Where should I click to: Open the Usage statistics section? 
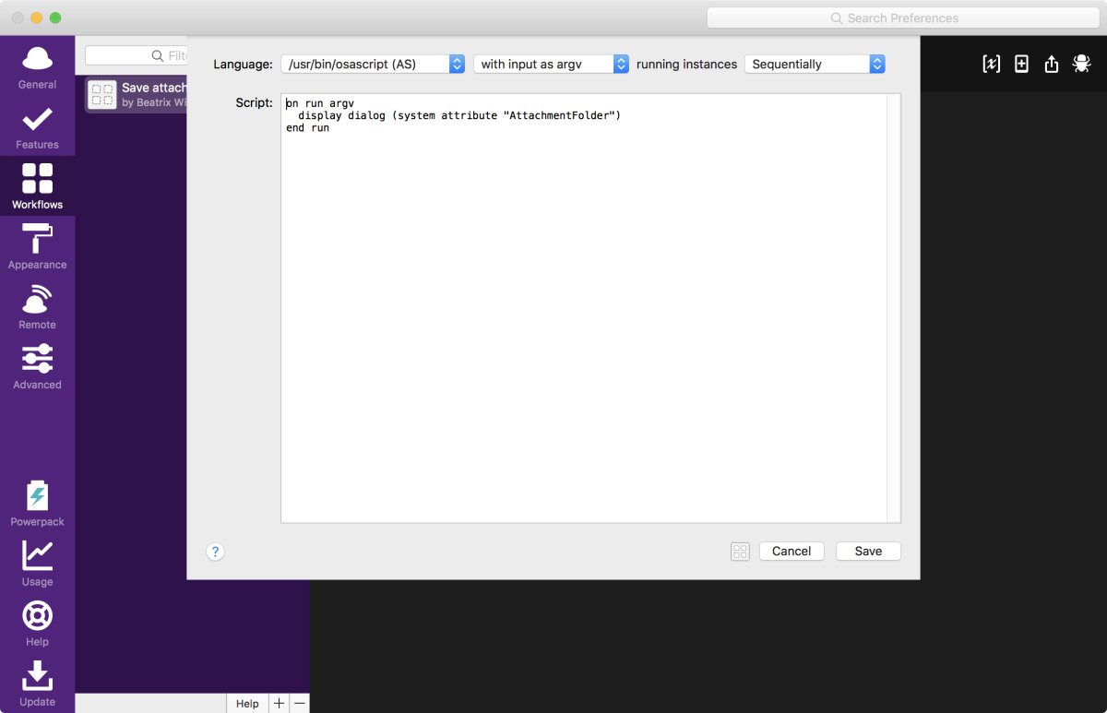[37, 564]
